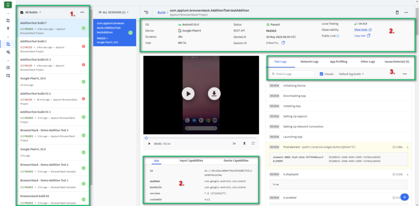Click the download icon on video preview
The image size is (419, 206).
coord(214,93)
